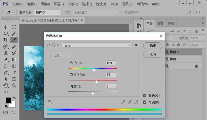Viewport: 207px width, 120px height.
Task: Click the Saturation field showing 58
Action: (x=111, y=75)
